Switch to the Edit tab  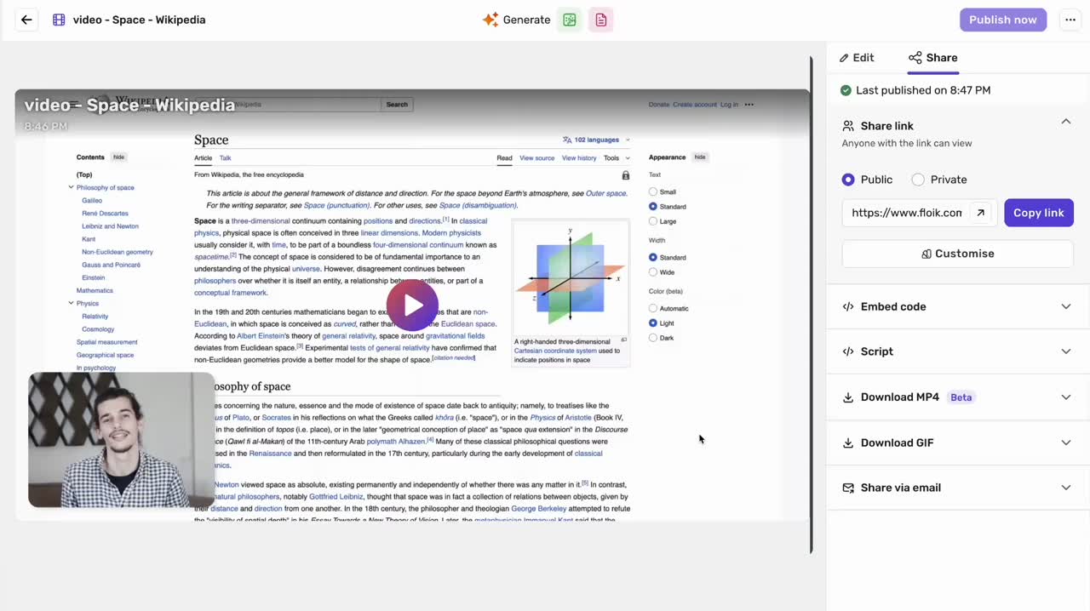coord(857,58)
